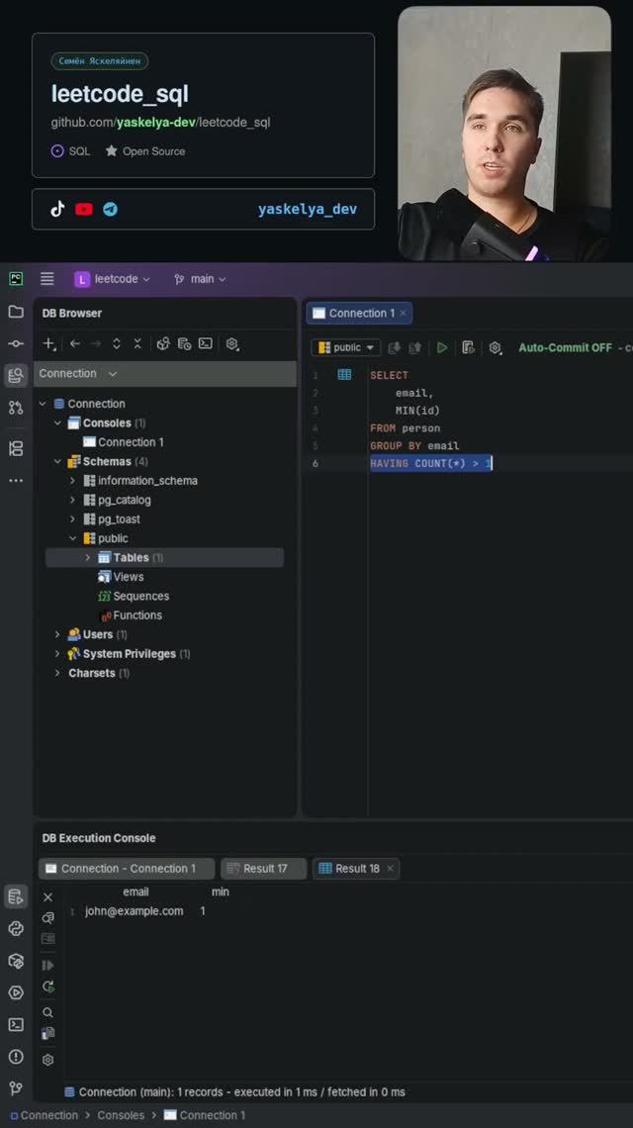Click the rollback icon in editor toolbar
Image resolution: width=633 pixels, height=1128 pixels.
pyautogui.click(x=415, y=347)
